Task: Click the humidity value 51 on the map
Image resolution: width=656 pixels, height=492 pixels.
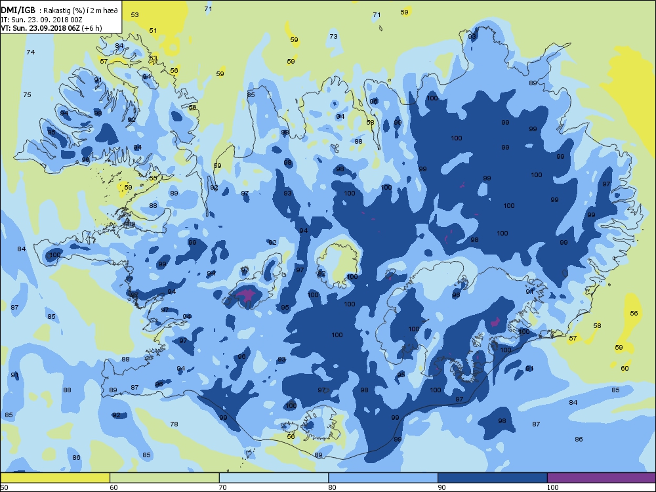Action: (153, 31)
